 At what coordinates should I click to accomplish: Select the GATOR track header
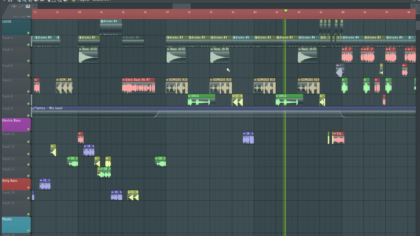tap(16, 27)
